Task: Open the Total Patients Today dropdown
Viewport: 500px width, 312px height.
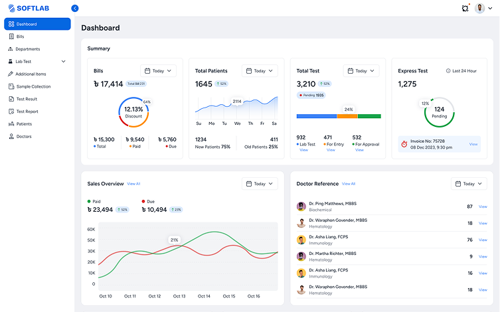Action: [260, 71]
